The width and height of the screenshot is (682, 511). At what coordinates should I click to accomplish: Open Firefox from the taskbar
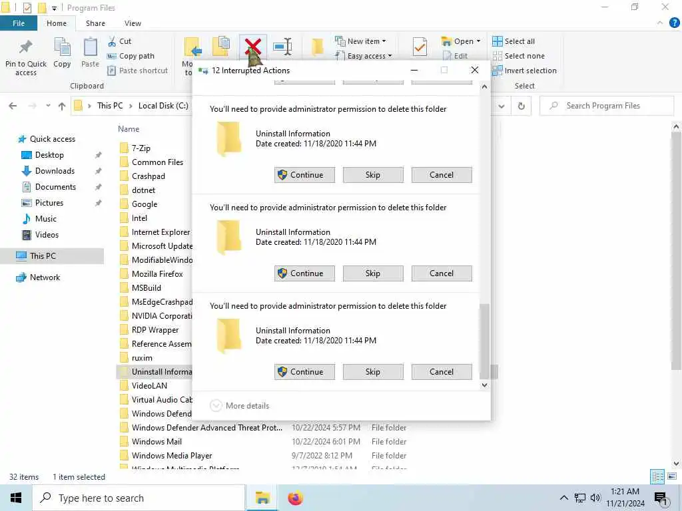click(x=295, y=498)
